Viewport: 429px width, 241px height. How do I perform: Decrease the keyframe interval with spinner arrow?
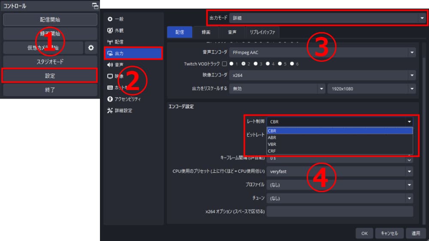pyautogui.click(x=409, y=160)
